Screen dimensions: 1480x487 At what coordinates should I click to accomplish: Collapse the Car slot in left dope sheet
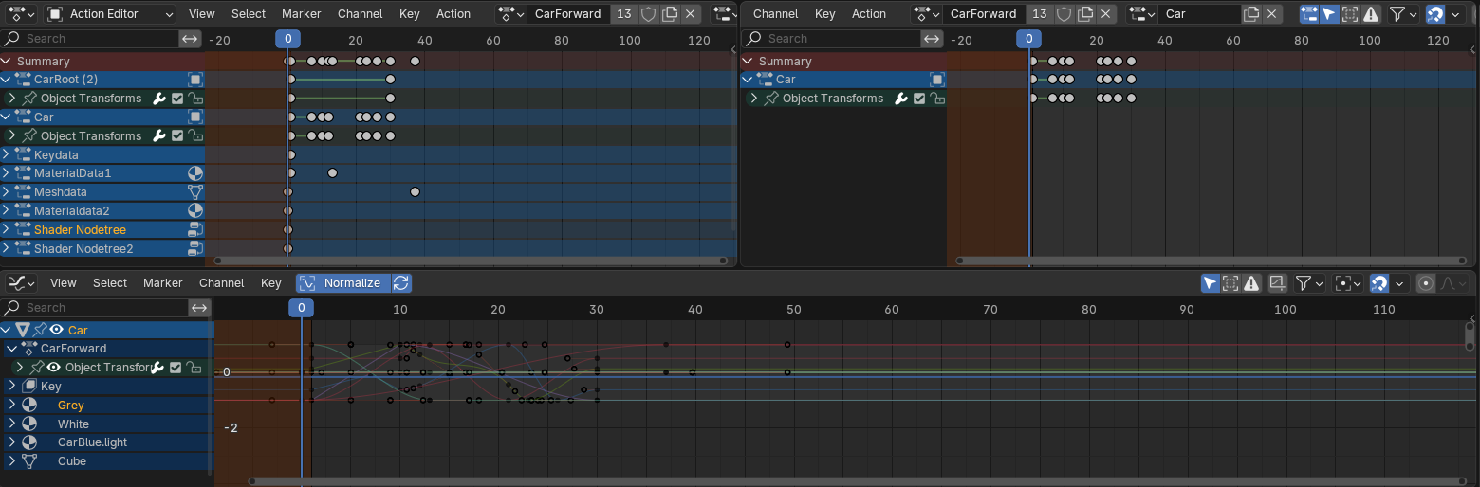click(x=7, y=117)
